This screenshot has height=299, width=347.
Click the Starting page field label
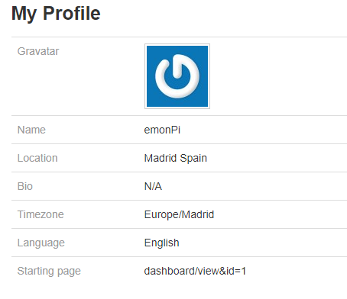49,271
